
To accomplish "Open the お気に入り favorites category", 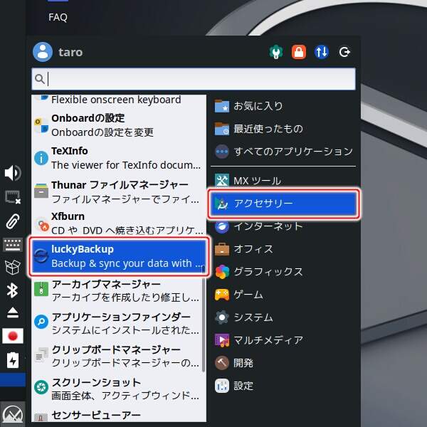I will (283, 106).
